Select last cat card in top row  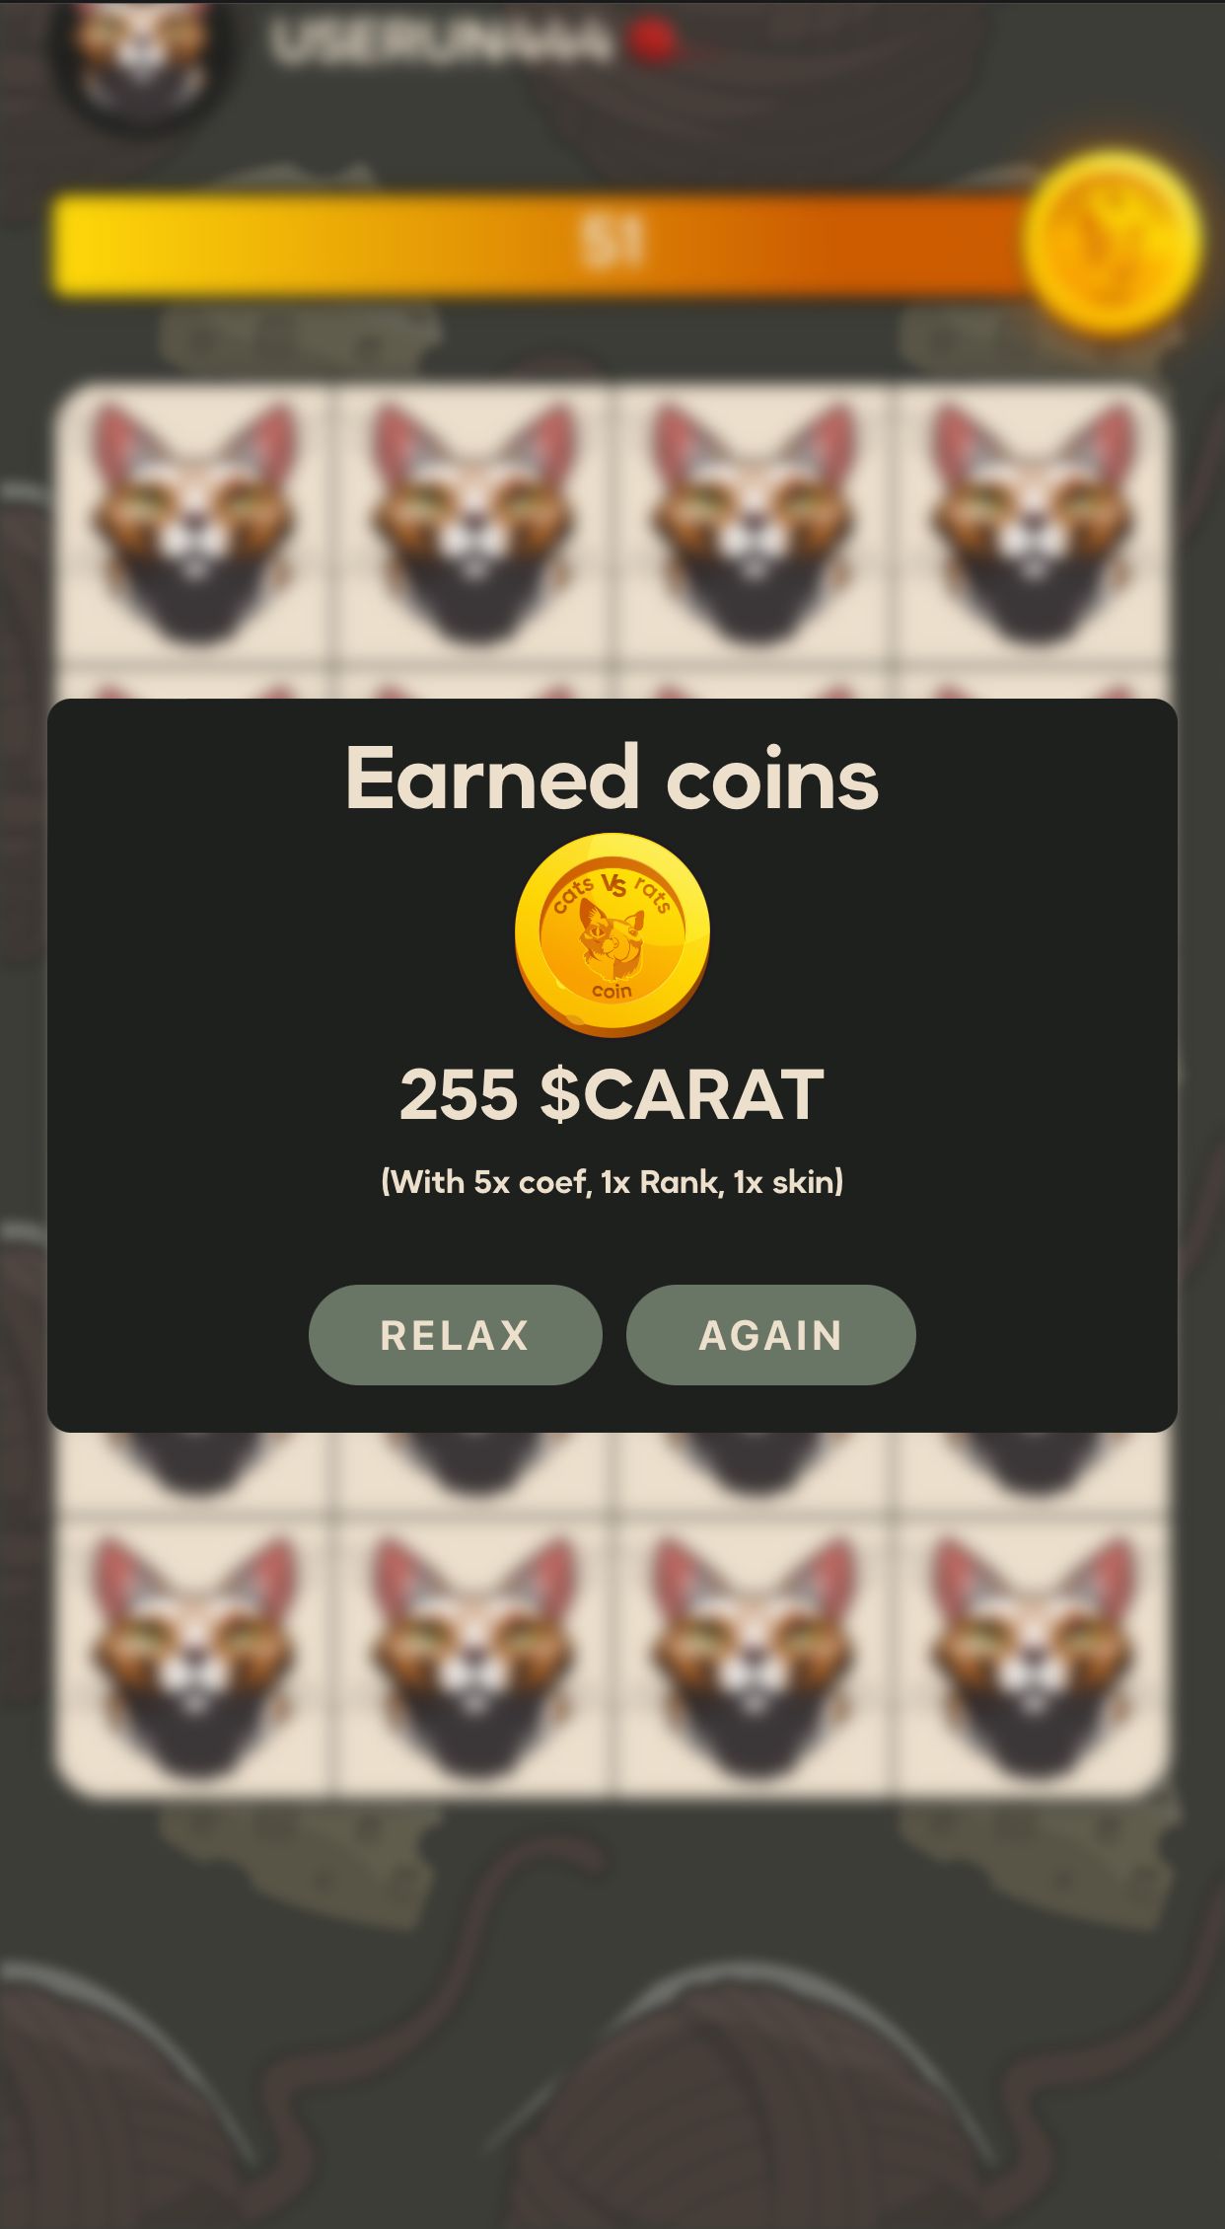tap(1034, 523)
